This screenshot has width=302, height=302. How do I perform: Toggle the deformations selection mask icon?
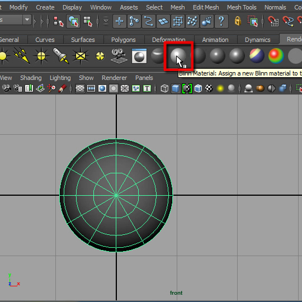tap(178, 21)
